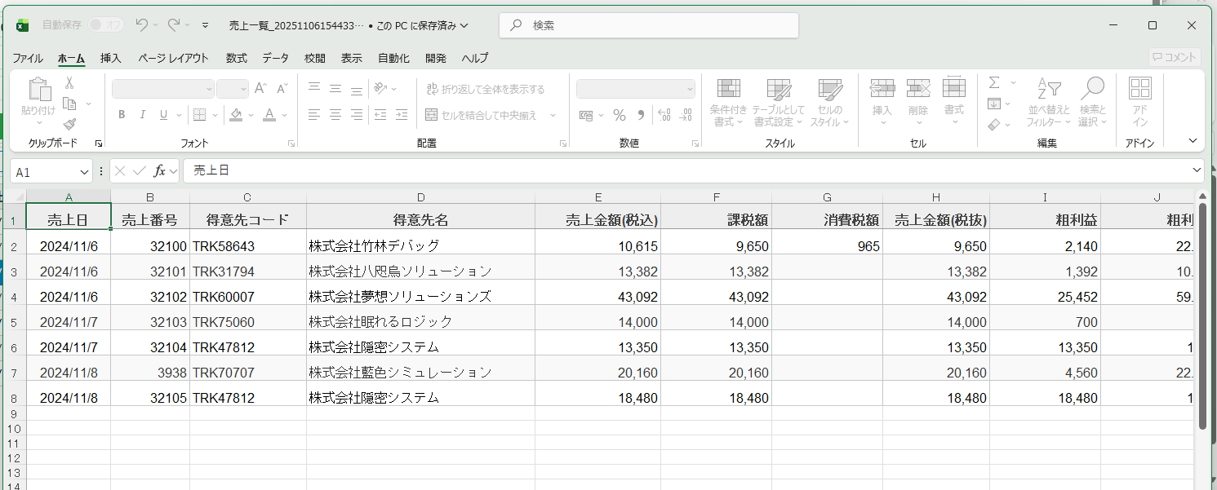
Task: Switch to the 挿入 tab
Action: 111,58
